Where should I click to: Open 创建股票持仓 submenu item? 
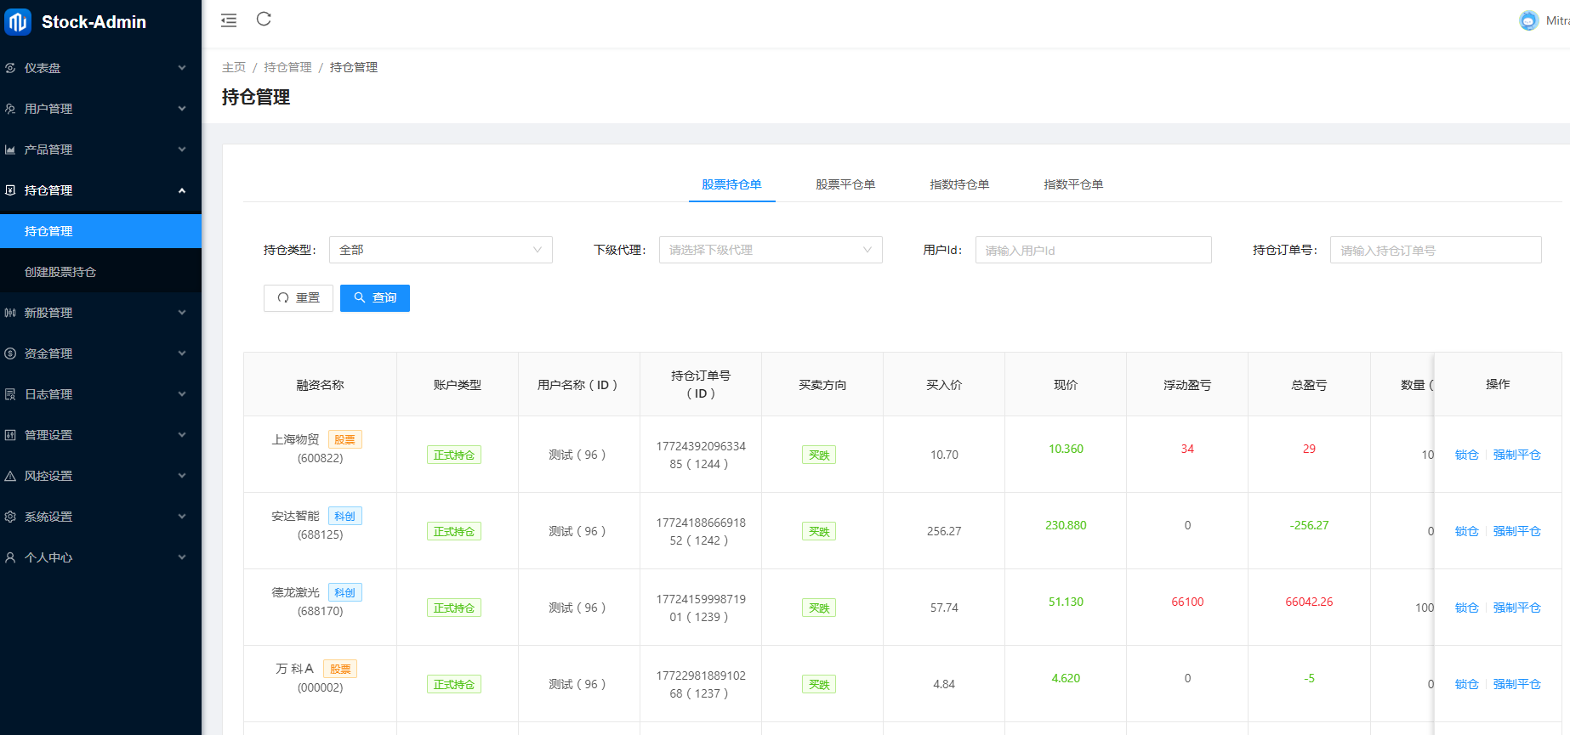(60, 272)
